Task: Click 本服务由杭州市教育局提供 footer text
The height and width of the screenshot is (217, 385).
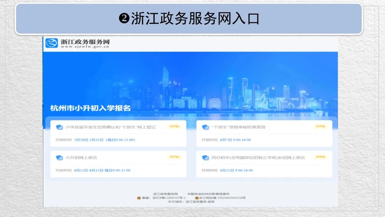Action: coord(208,194)
